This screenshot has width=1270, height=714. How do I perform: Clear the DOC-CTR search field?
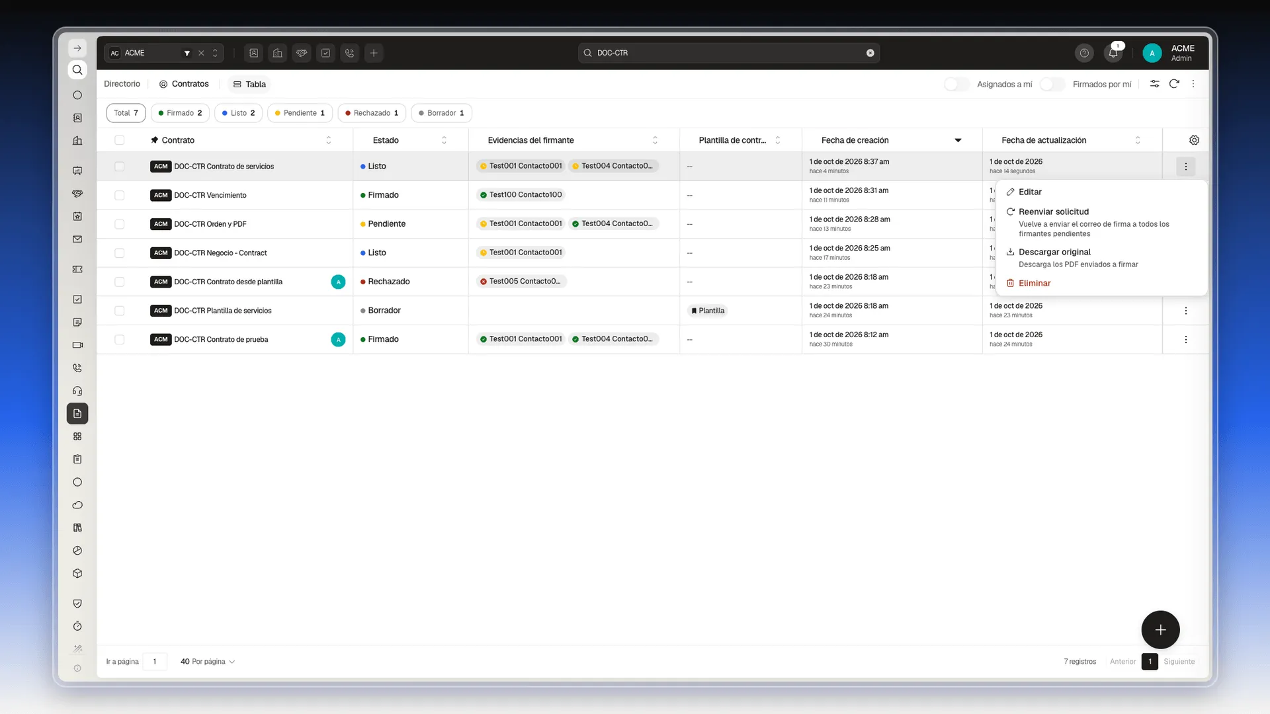point(870,53)
